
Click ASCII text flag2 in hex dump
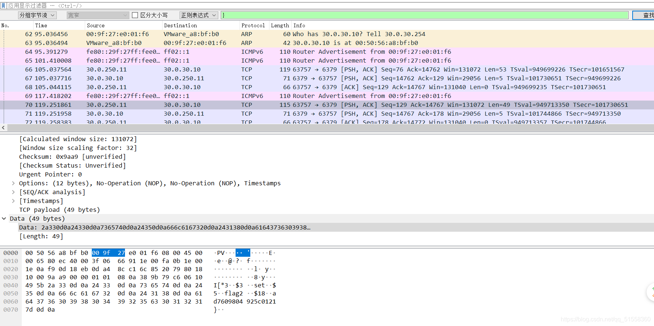pyautogui.click(x=234, y=293)
